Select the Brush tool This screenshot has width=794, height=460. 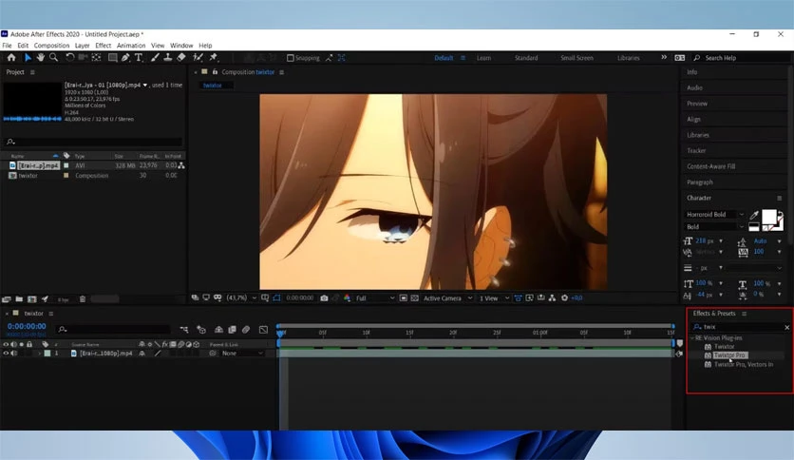click(155, 58)
